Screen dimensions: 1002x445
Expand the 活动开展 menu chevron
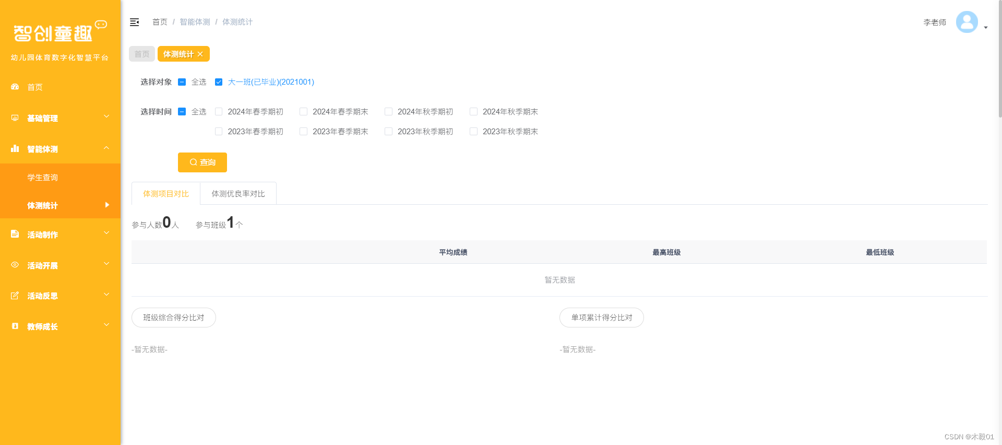106,263
